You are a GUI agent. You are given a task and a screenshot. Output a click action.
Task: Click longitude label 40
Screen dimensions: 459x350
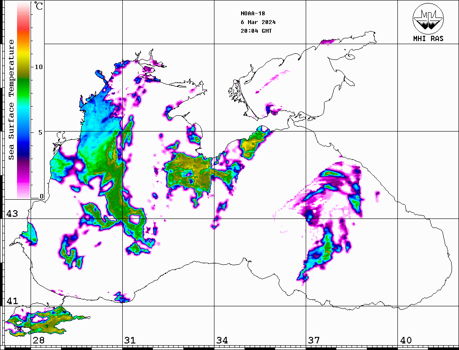pos(406,340)
